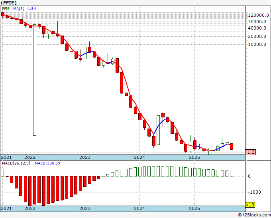Viewport: 271px width, 218px height.
Task: Click the (FFIE) chart title
Action: [9, 3]
